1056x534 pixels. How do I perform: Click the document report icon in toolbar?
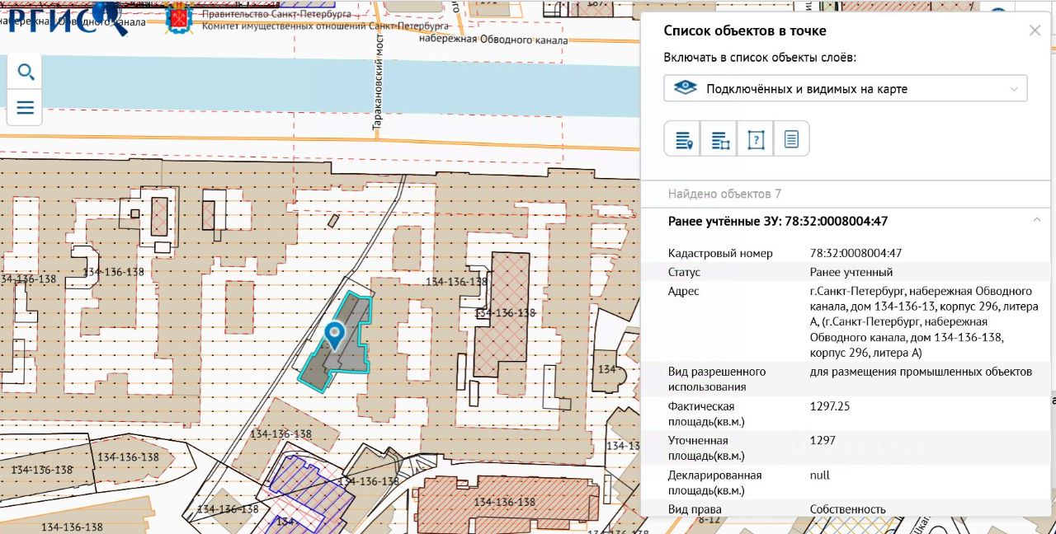pos(791,139)
